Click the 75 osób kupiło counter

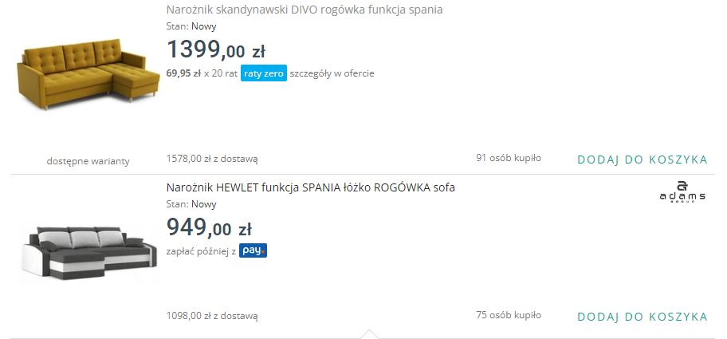508,315
